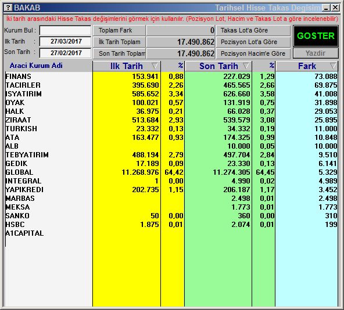
Task: Select the GEDIK row
Action: click(171, 163)
